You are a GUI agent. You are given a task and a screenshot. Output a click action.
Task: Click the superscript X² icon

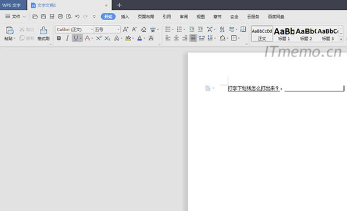point(99,38)
